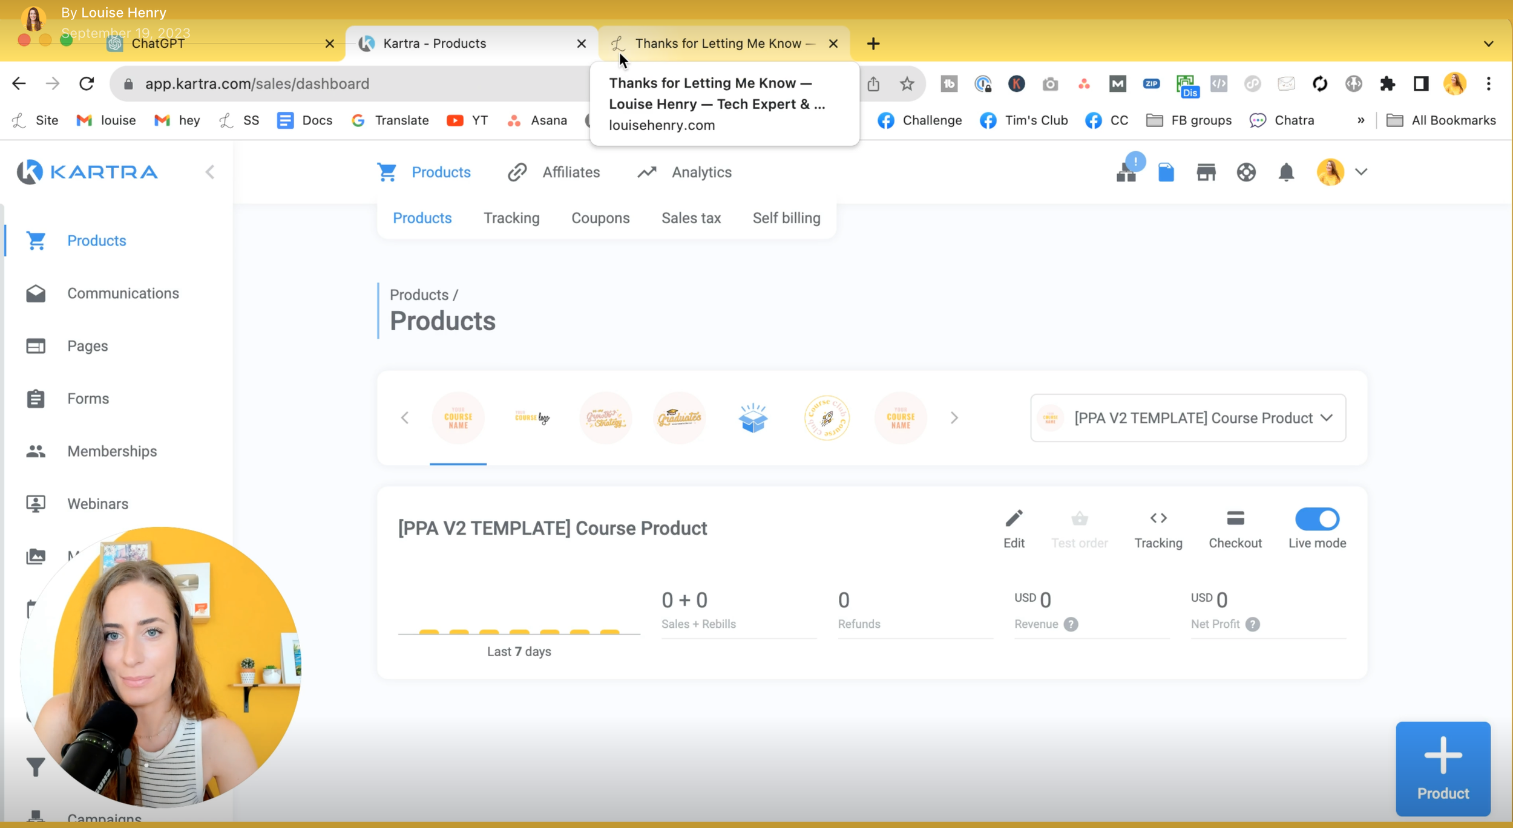Open the Tracking code icon
The height and width of the screenshot is (828, 1513).
tap(1158, 519)
